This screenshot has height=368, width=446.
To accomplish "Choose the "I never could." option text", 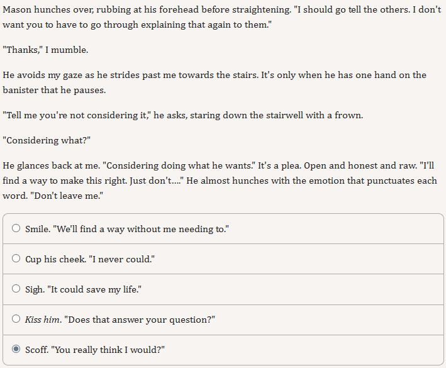I will pyautogui.click(x=122, y=259).
